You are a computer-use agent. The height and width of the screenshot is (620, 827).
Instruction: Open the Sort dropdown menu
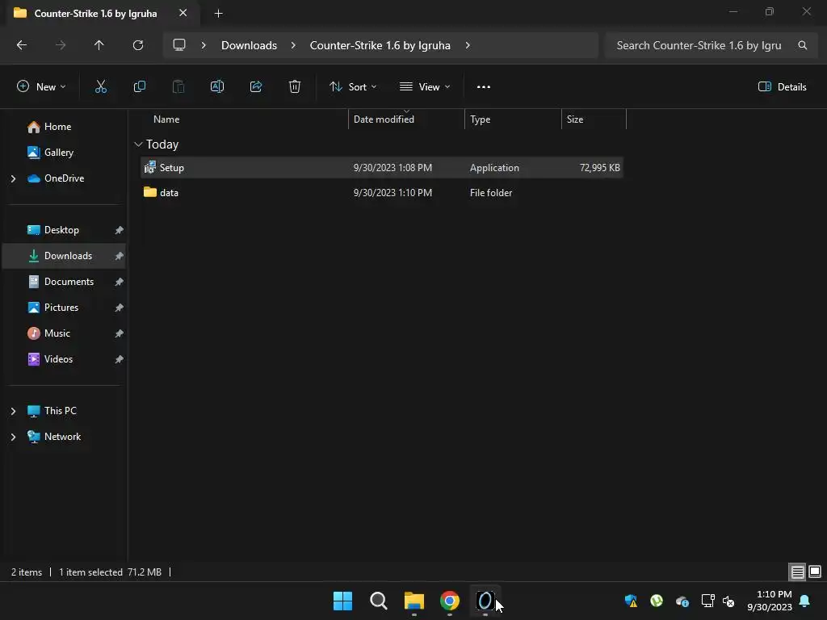tap(353, 87)
